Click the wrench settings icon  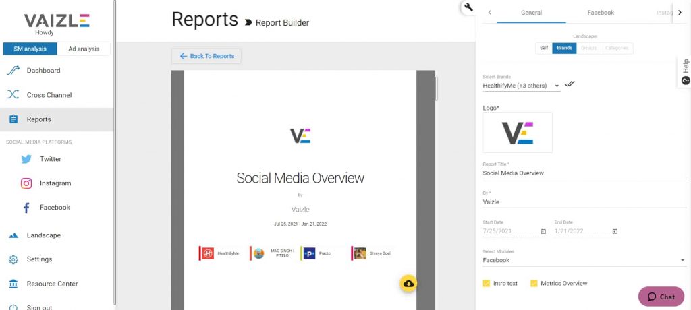pyautogui.click(x=468, y=7)
